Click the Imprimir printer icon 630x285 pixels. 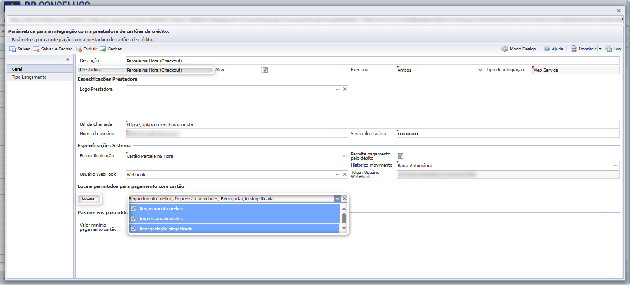574,49
